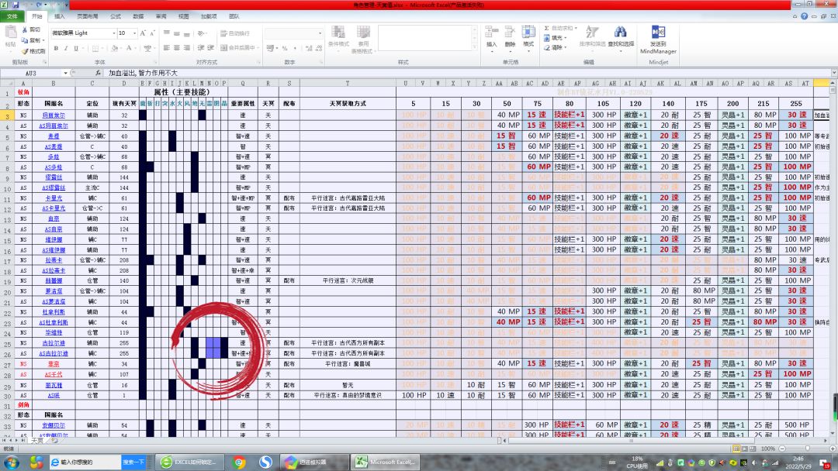This screenshot has width=838, height=471.
Task: Switch to the View (视图) tab
Action: pyautogui.click(x=184, y=16)
